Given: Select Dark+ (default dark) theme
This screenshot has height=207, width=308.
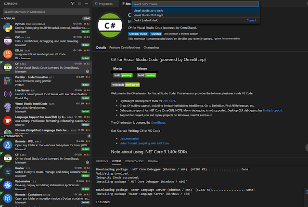Looking at the screenshot, I should [195, 20].
